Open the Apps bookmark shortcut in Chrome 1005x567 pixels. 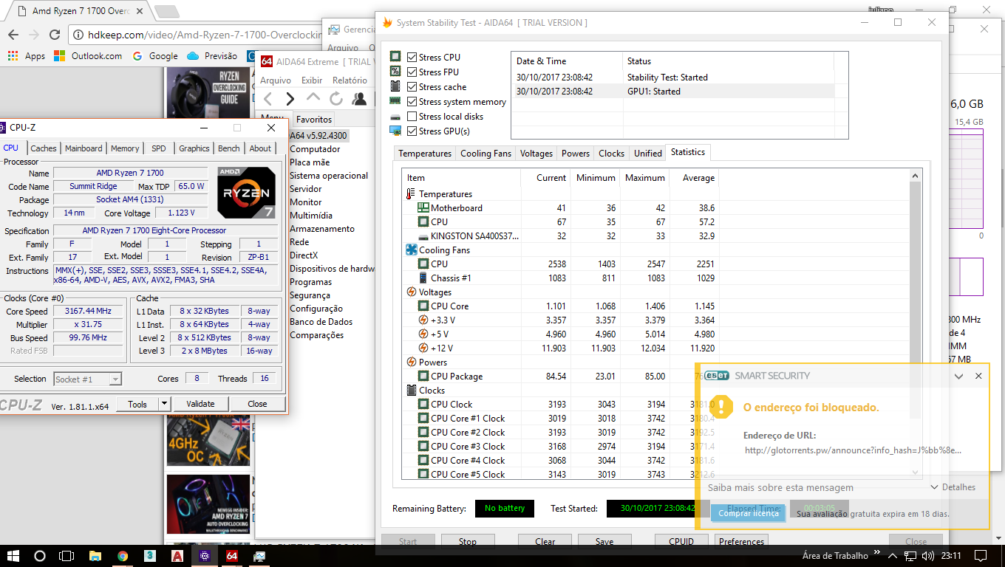pyautogui.click(x=26, y=55)
